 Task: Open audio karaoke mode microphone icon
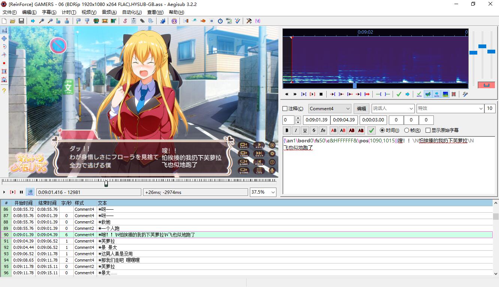tap(465, 94)
